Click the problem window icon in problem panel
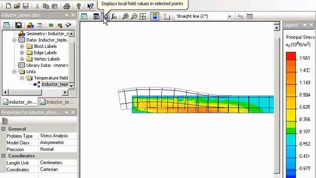 [6, 25]
